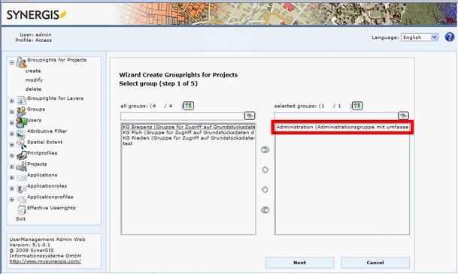Expand the Projects tree node
Screen dimensions: 458x274
click(x=12, y=167)
